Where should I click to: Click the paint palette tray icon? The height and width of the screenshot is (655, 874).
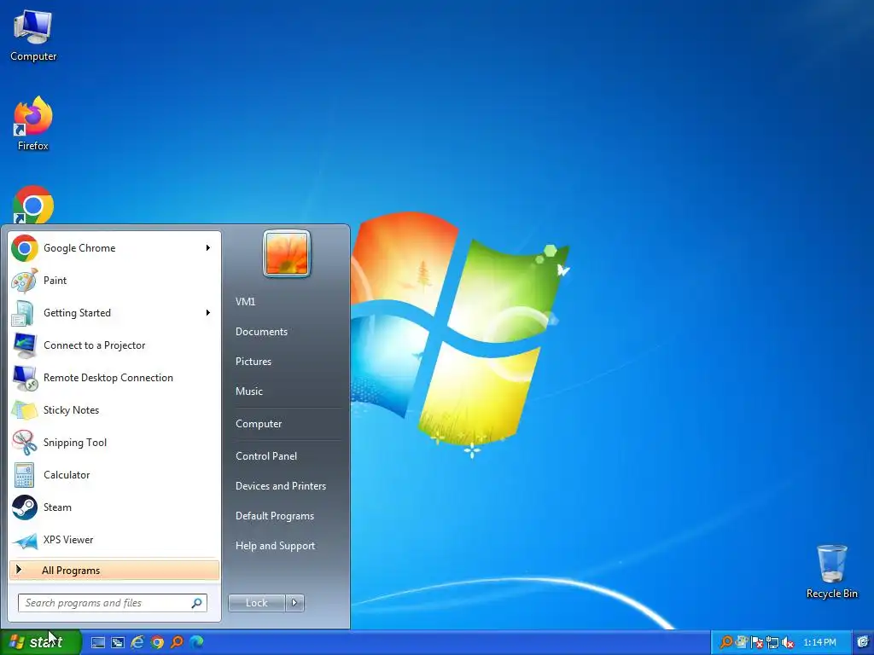point(742,642)
